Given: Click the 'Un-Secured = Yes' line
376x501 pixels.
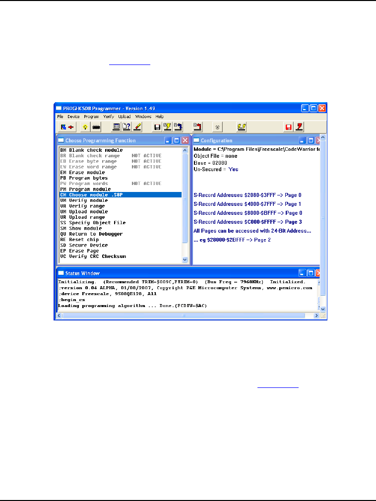Looking at the screenshot, I should coord(216,169).
